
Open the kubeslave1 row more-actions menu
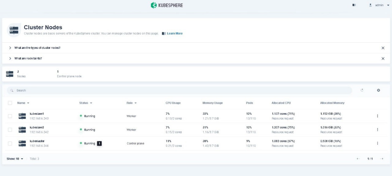click(378, 116)
